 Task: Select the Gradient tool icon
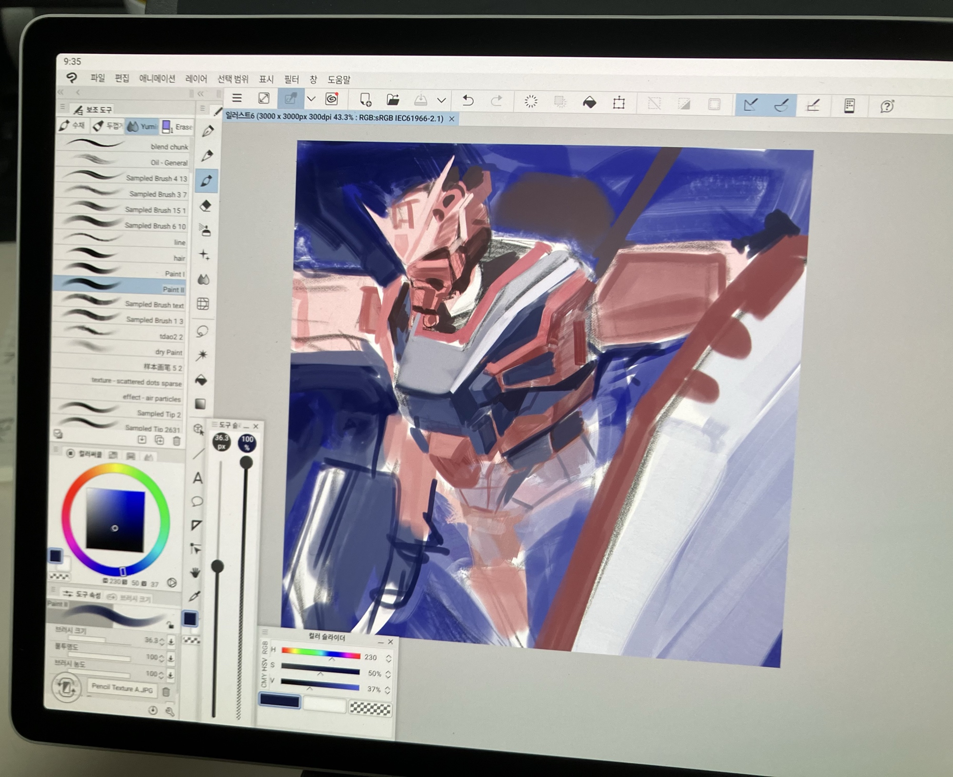click(x=201, y=404)
